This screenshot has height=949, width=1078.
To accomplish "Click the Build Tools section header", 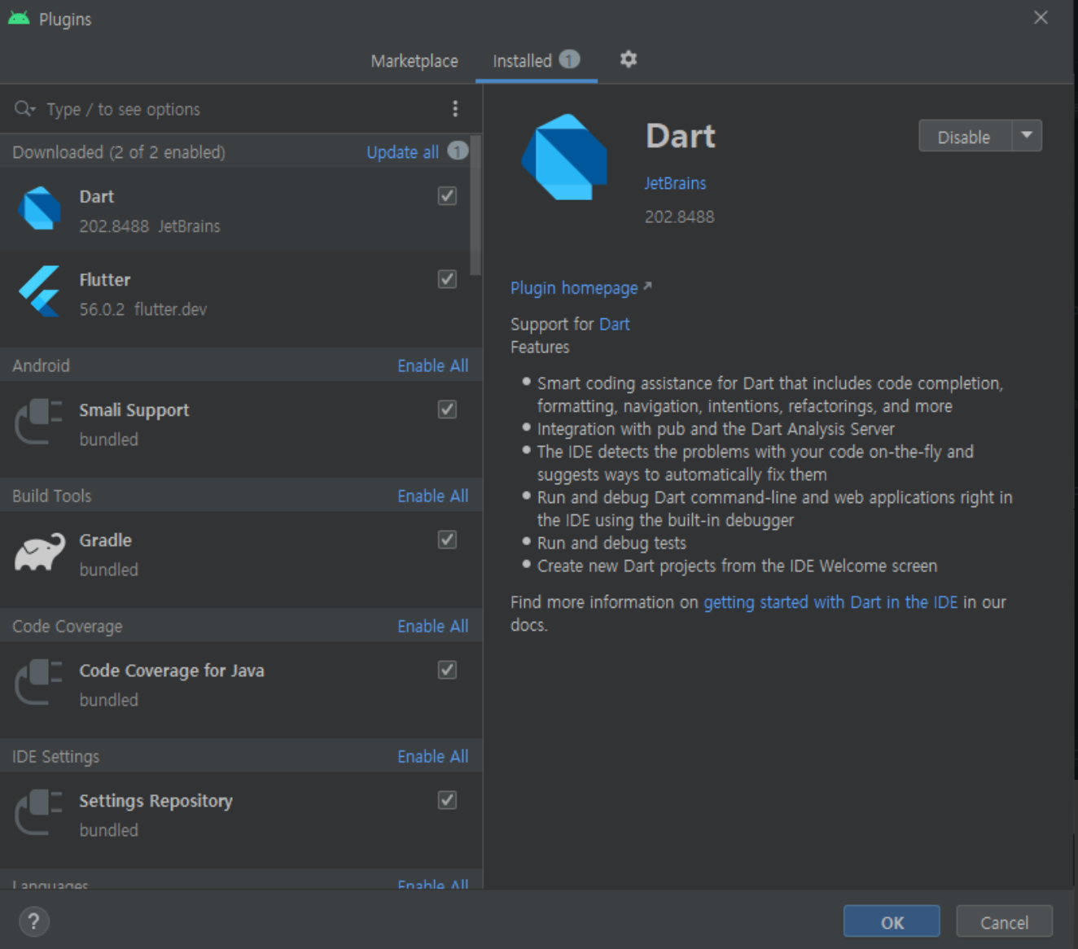I will click(51, 496).
